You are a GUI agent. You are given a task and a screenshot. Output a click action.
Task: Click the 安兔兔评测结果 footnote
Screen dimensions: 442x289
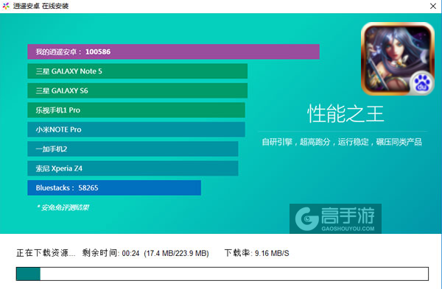click(63, 207)
